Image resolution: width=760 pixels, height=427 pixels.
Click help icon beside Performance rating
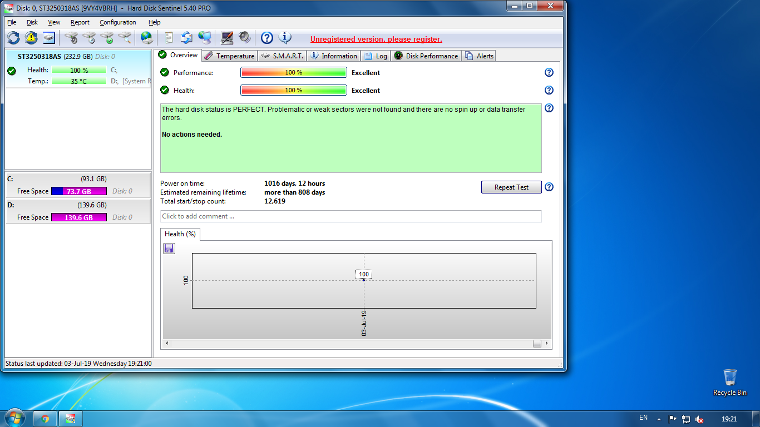pos(549,72)
